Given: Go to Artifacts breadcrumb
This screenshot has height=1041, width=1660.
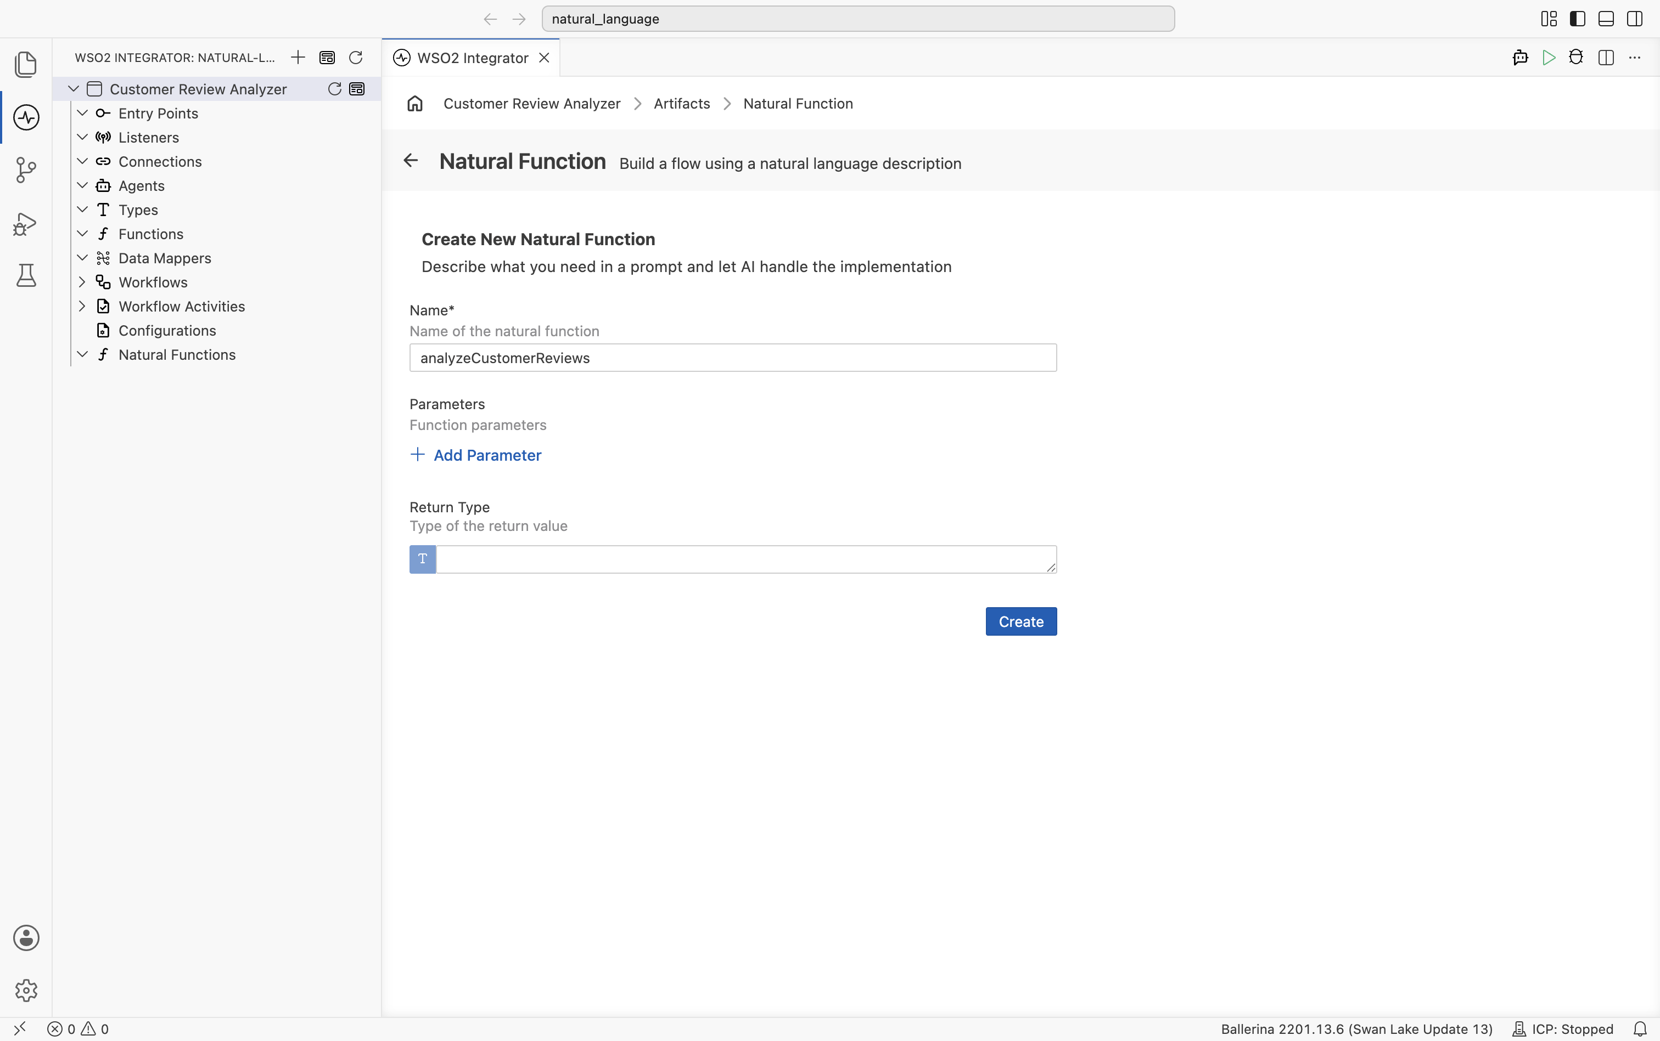Looking at the screenshot, I should (x=681, y=103).
